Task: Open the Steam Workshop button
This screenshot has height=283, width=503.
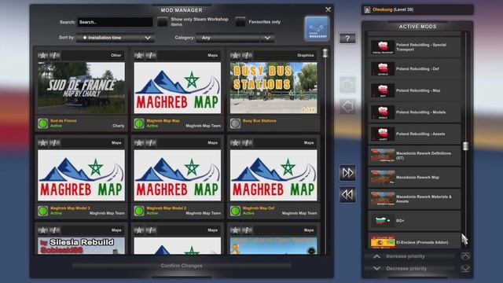Action: click(x=317, y=28)
